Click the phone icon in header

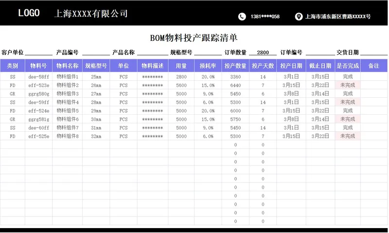coord(242,17)
